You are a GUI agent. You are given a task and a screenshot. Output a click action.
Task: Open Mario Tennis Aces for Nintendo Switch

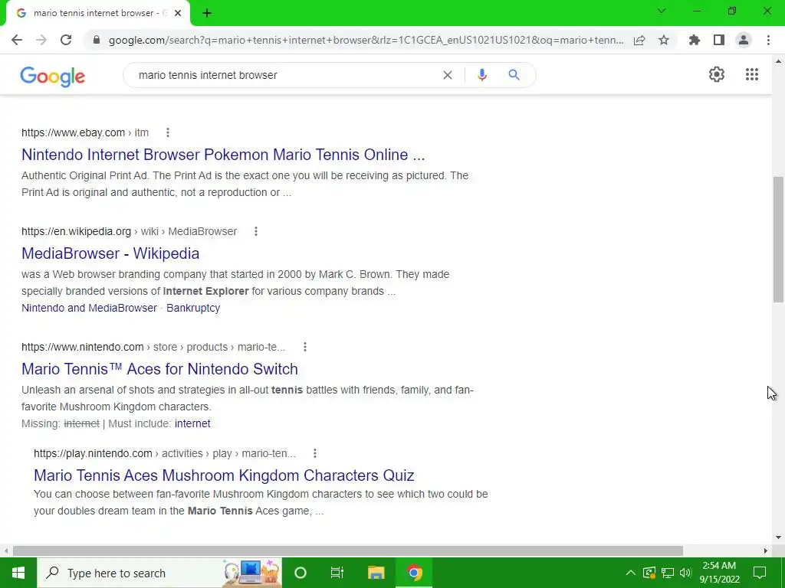click(x=159, y=369)
